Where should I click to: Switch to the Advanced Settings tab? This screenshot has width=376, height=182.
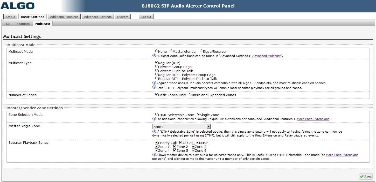(98, 17)
